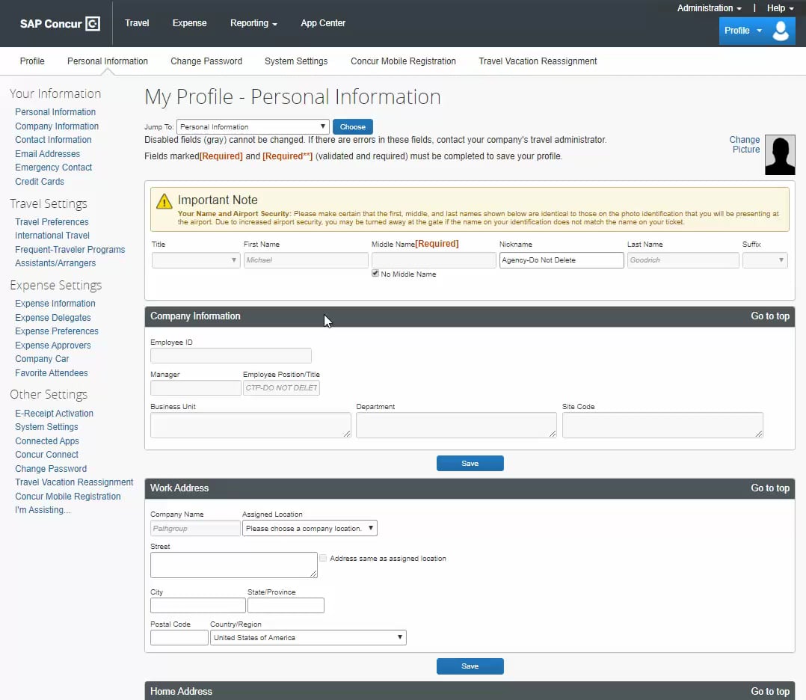This screenshot has width=806, height=700.
Task: Open Company Car sidebar link
Action: click(42, 359)
